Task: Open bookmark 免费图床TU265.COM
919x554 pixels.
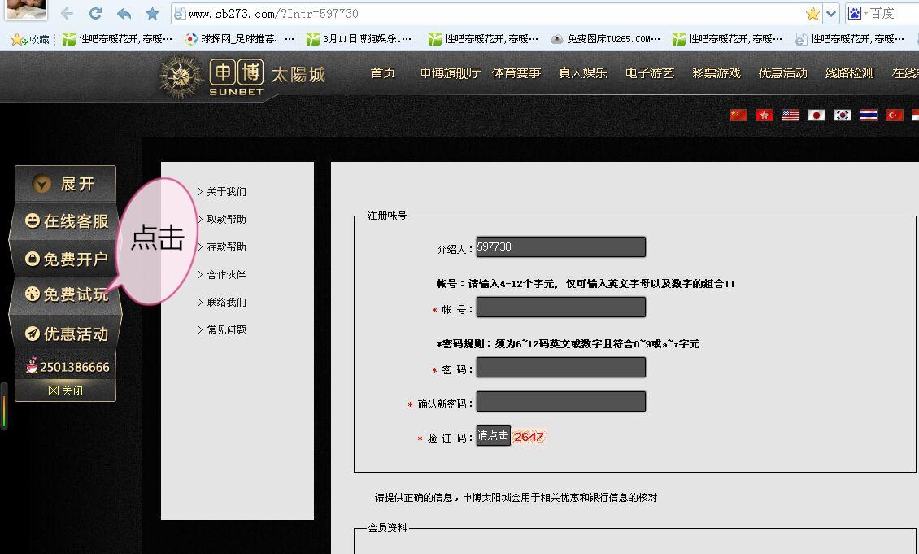Action: click(606, 39)
